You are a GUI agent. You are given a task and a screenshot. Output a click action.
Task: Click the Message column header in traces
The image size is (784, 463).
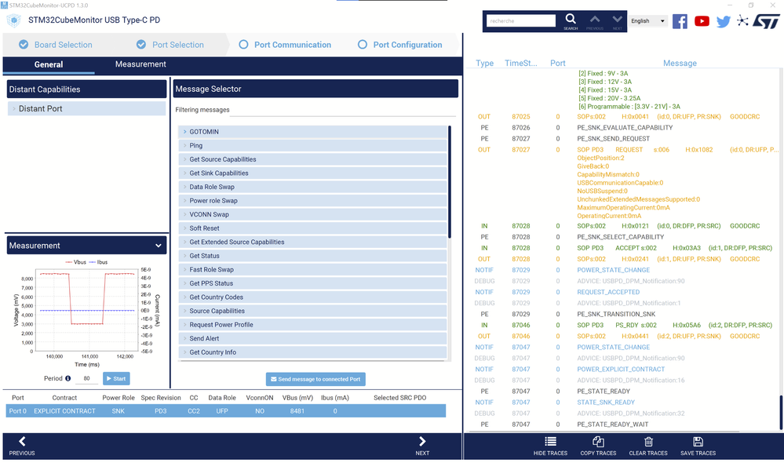pos(680,63)
